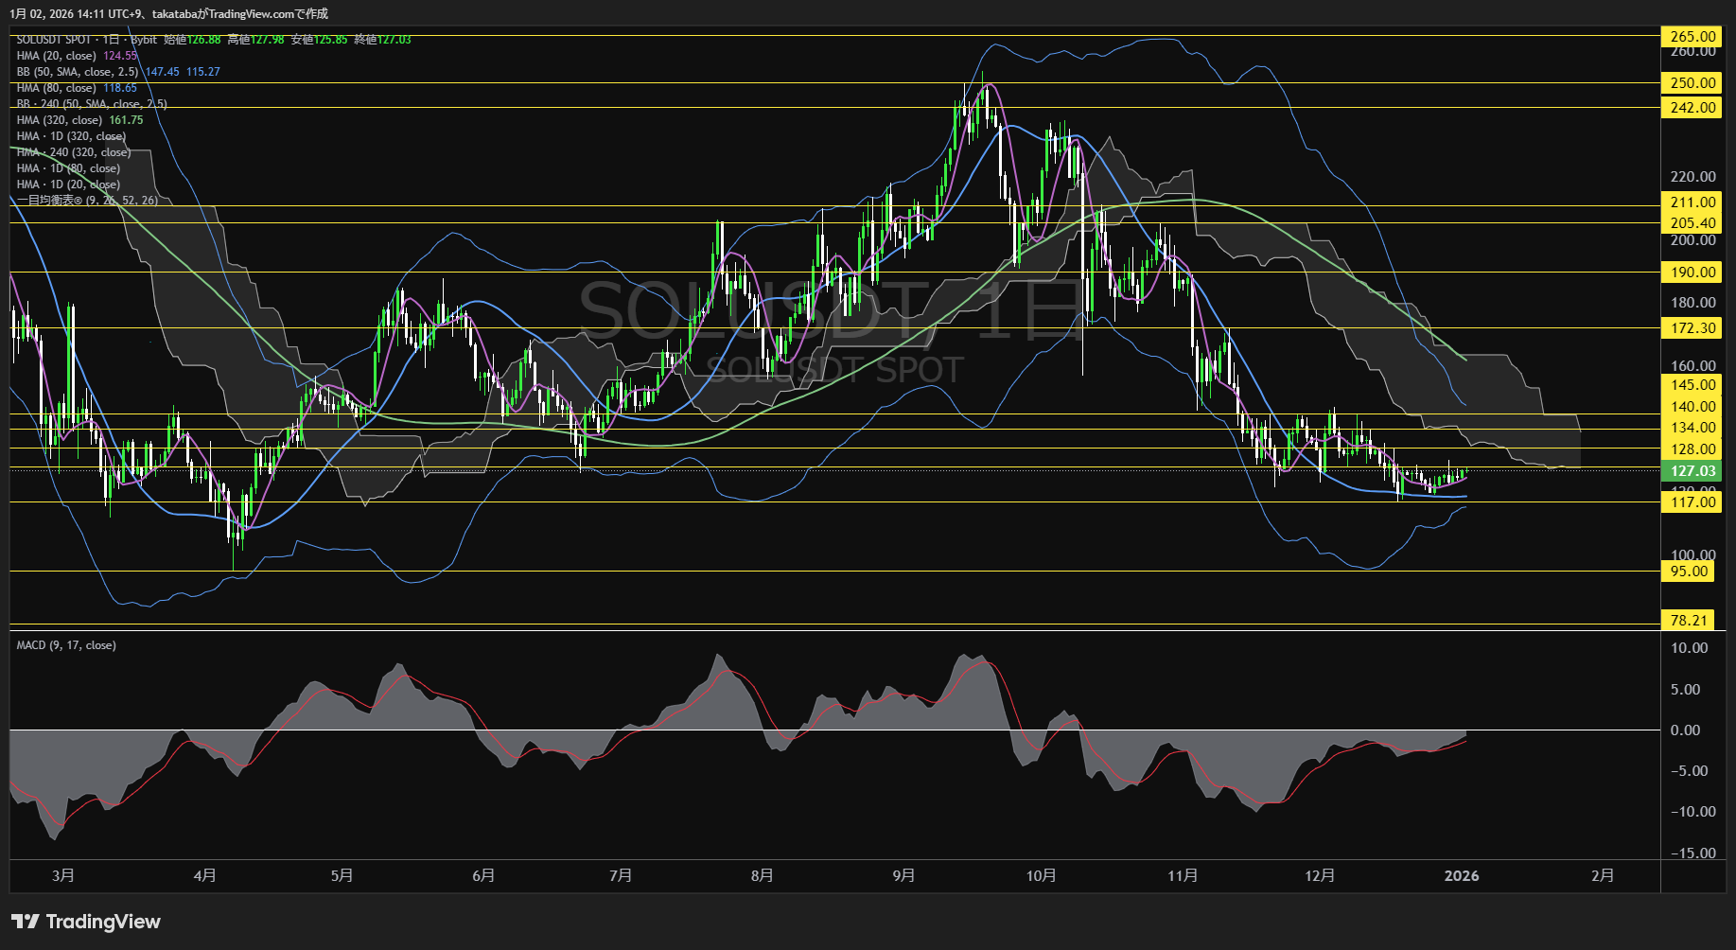
Task: Select the HMA (320, close) legend entry
Action: [x=60, y=120]
